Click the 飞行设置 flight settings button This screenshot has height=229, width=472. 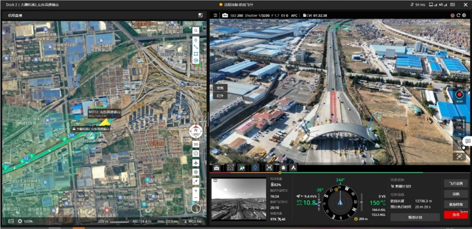tap(456, 184)
